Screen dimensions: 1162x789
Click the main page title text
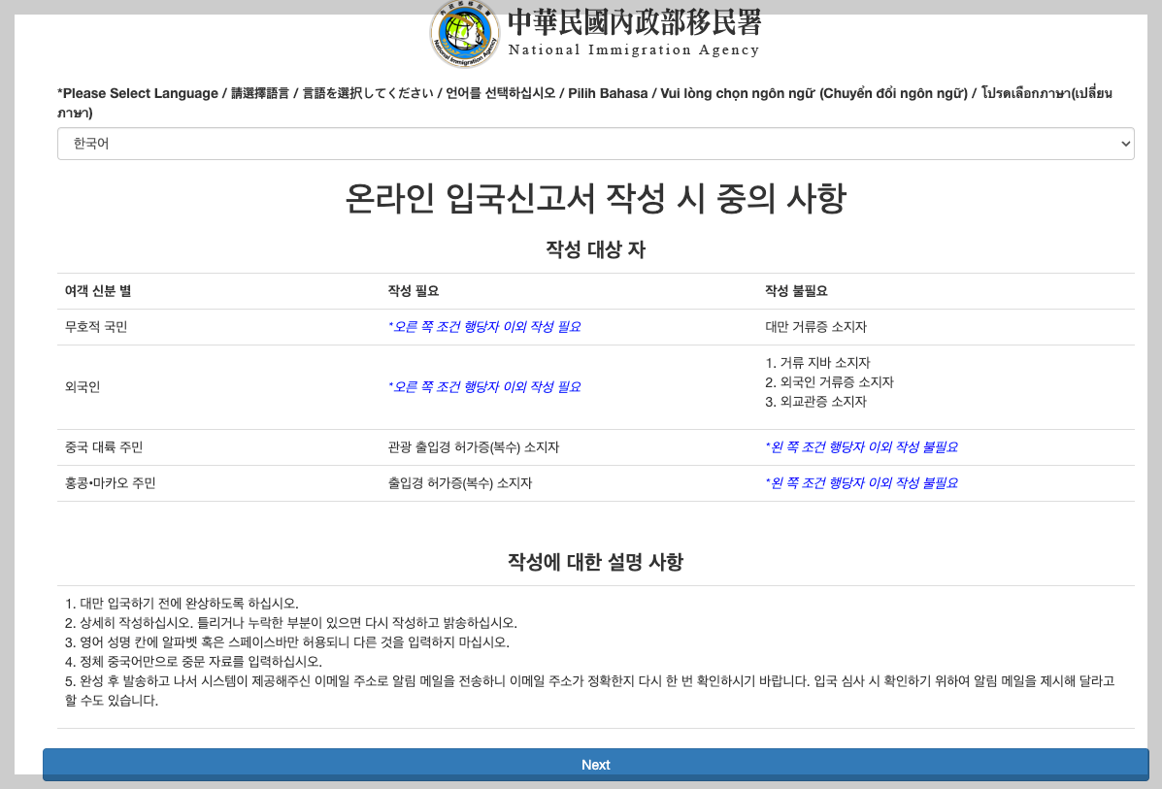pos(595,198)
